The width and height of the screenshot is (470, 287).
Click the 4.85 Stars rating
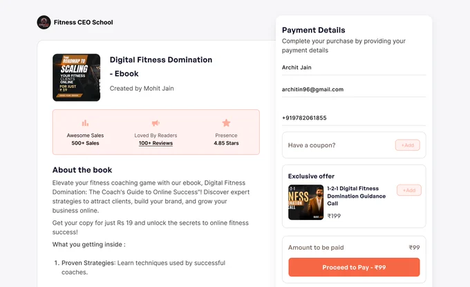pos(226,143)
